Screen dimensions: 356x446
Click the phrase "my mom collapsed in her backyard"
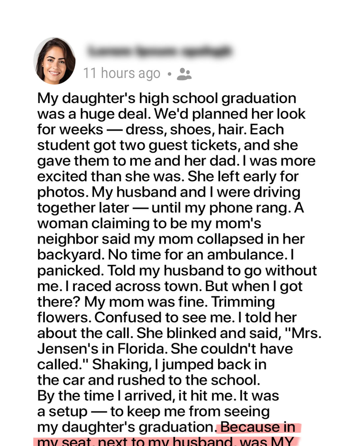(171, 247)
